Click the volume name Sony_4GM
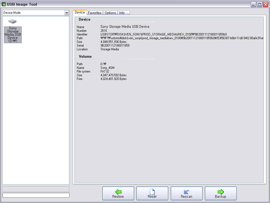270x203 pixels. click(x=107, y=68)
